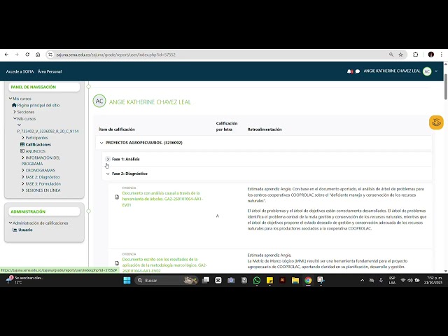Open Chrome's three-dot menu
The height and width of the screenshot is (336, 448).
coord(442,55)
